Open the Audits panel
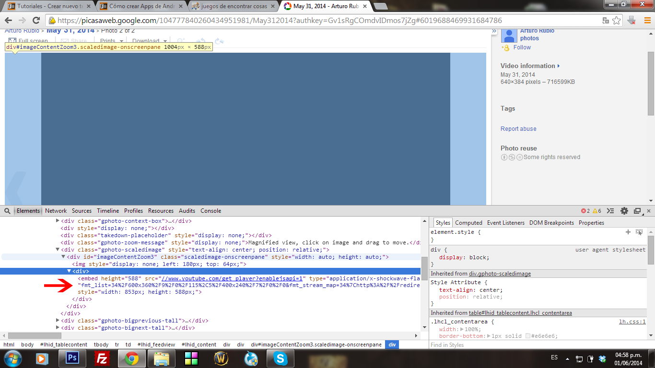Viewport: 655px width, 368px height. (187, 211)
